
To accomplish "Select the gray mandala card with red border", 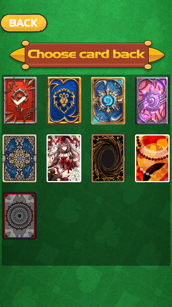I will (x=20, y=216).
